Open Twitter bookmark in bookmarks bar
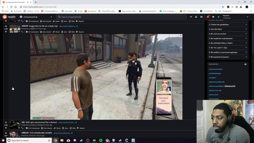The height and width of the screenshot is (143, 254). (79, 11)
